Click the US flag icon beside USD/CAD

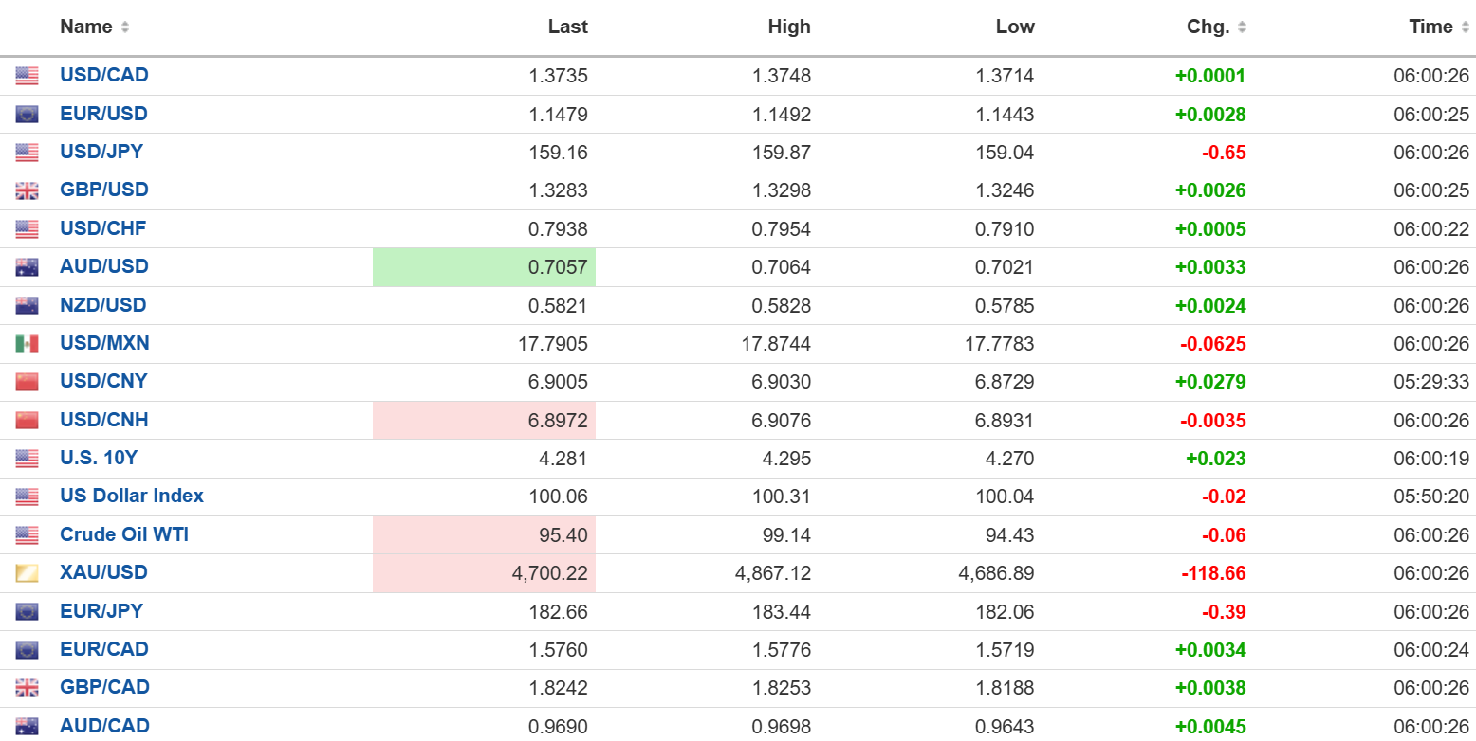pos(27,76)
